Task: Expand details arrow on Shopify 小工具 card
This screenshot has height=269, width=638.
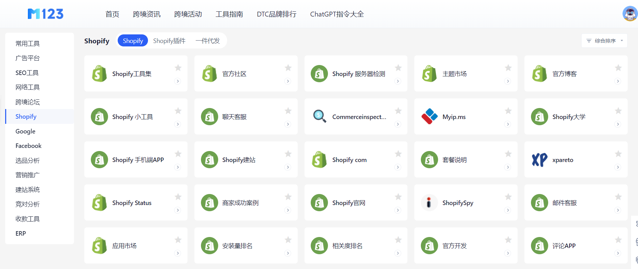Action: coord(178,124)
